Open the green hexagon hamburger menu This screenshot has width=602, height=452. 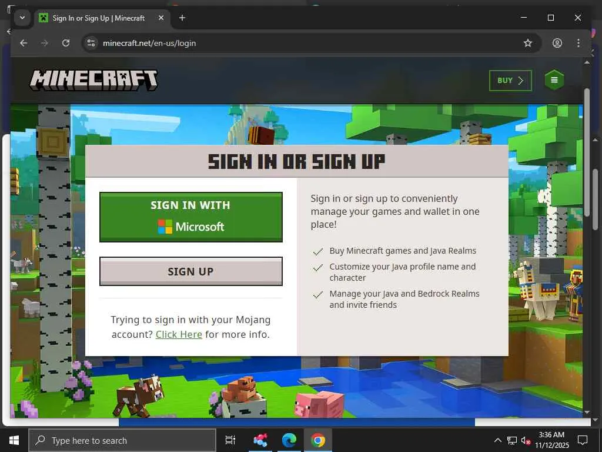[554, 80]
